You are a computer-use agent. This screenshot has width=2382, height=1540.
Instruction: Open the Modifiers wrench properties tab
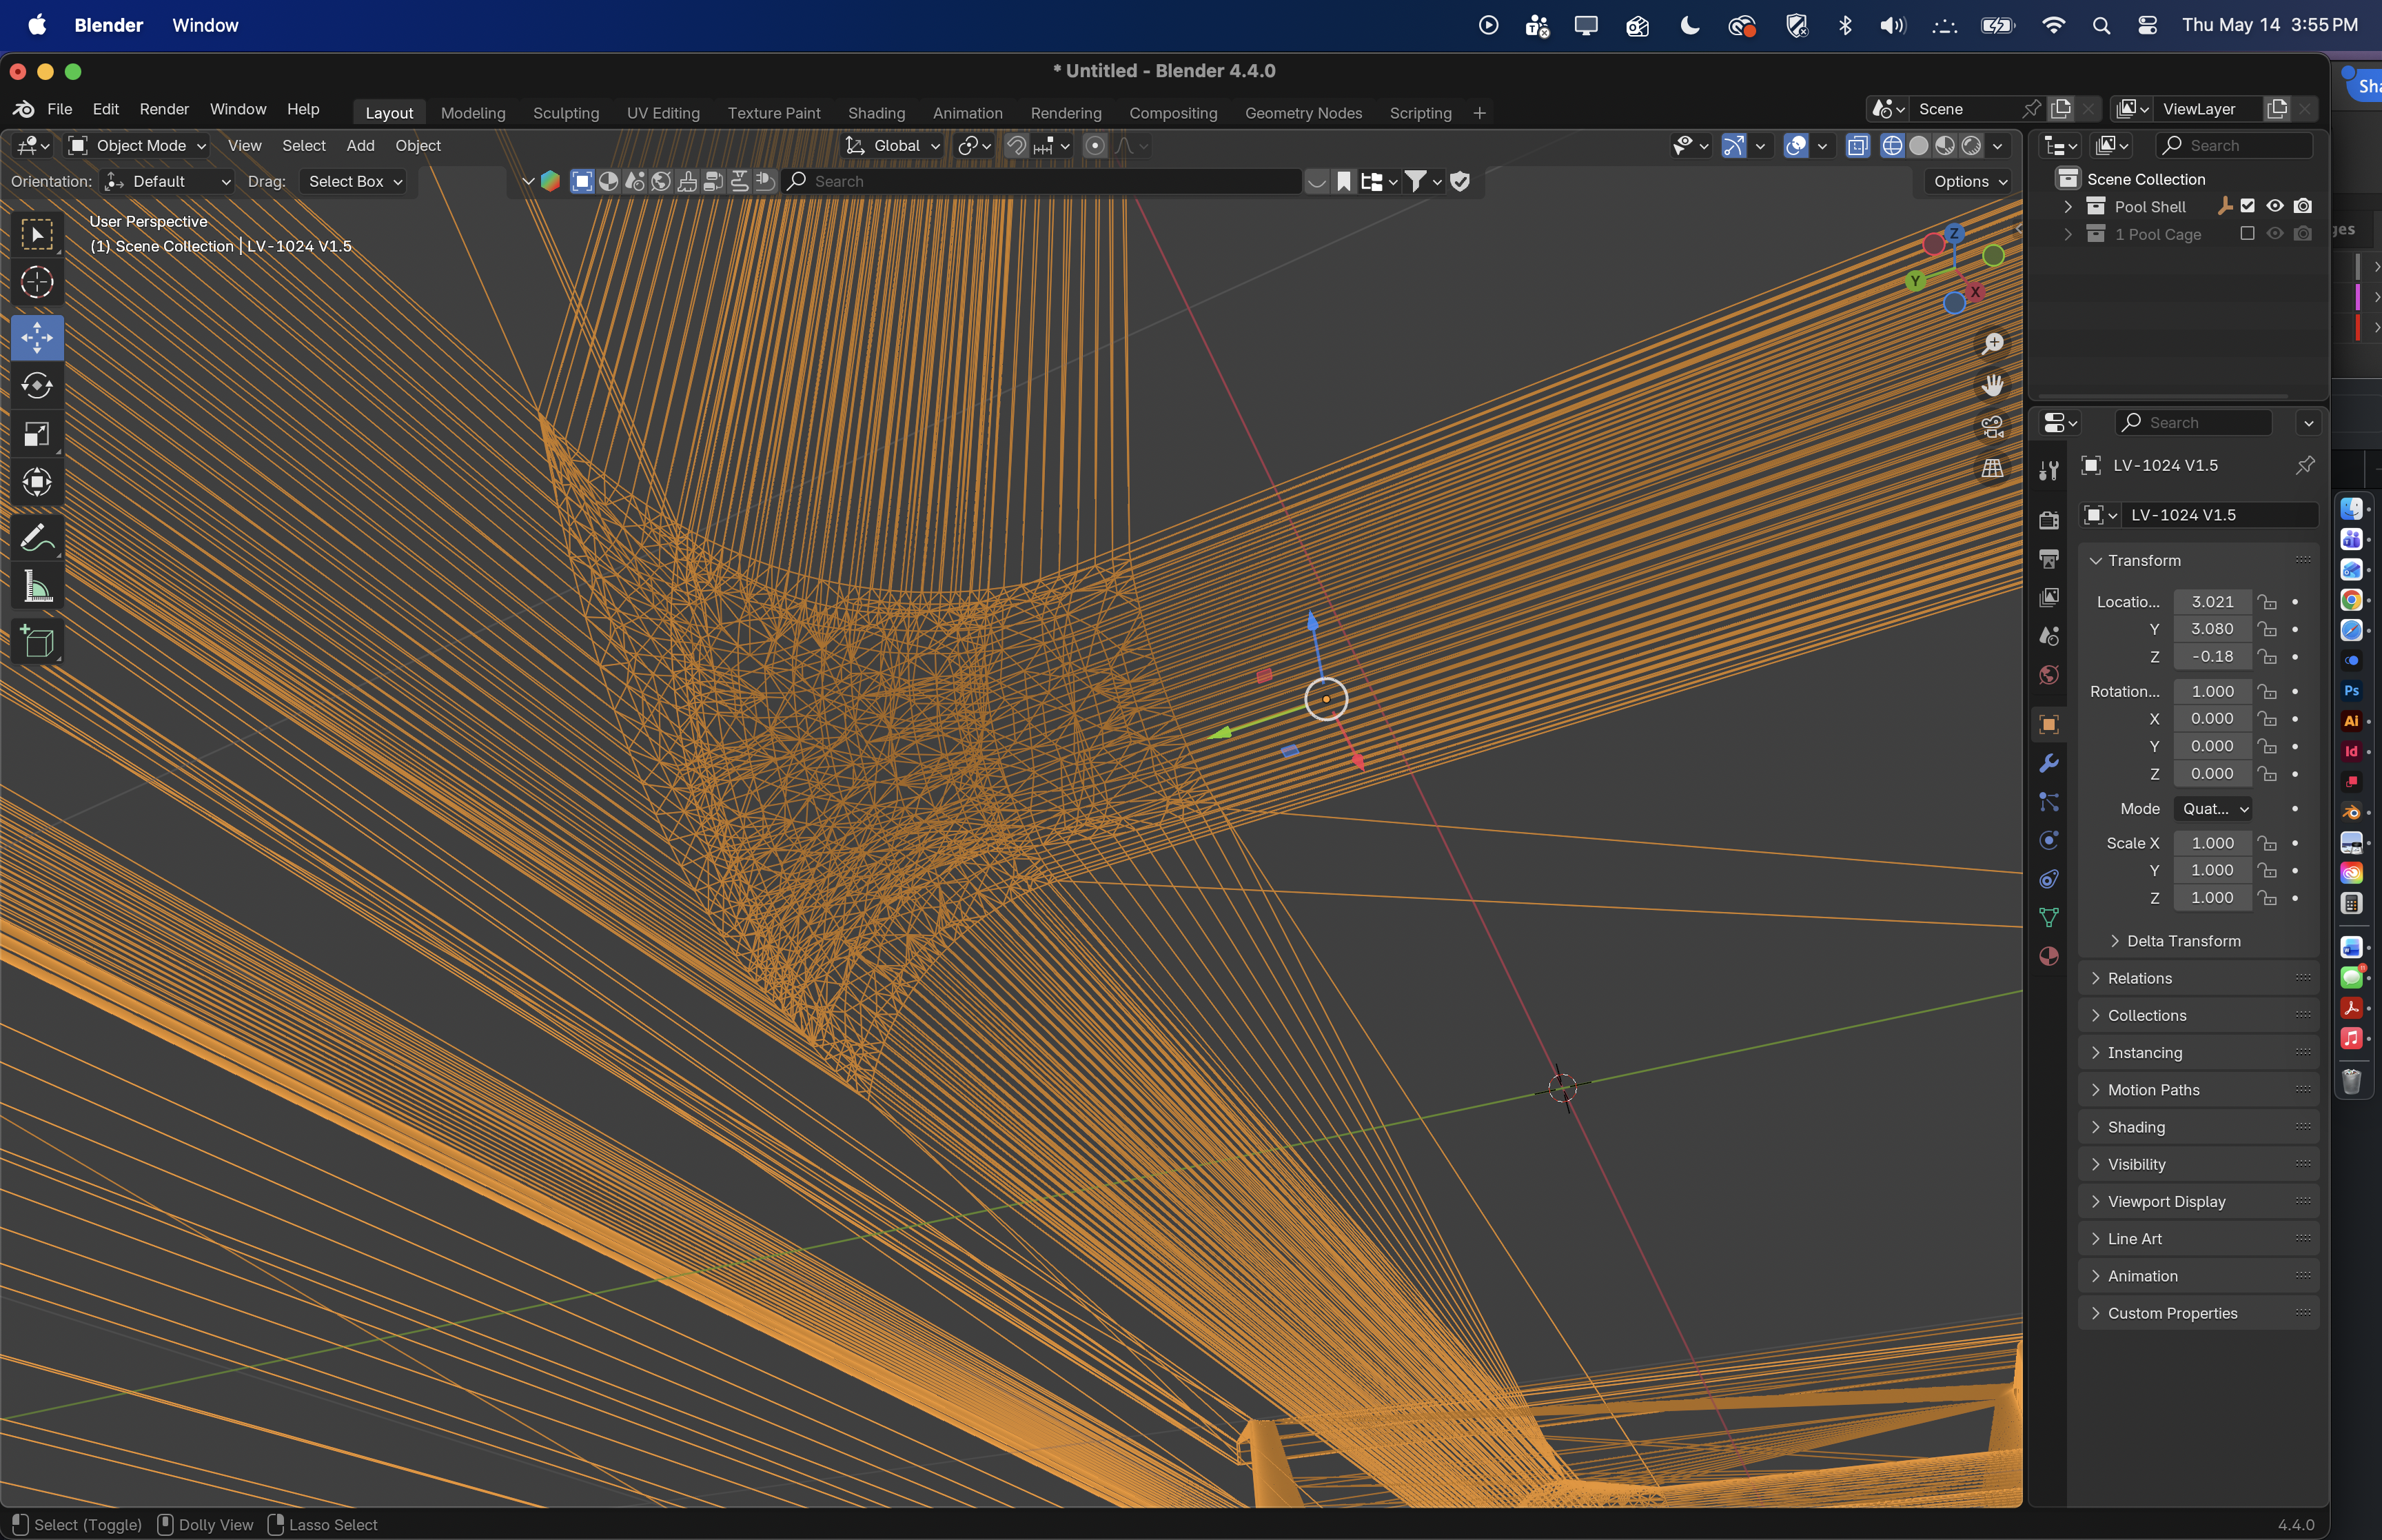coord(2048,764)
